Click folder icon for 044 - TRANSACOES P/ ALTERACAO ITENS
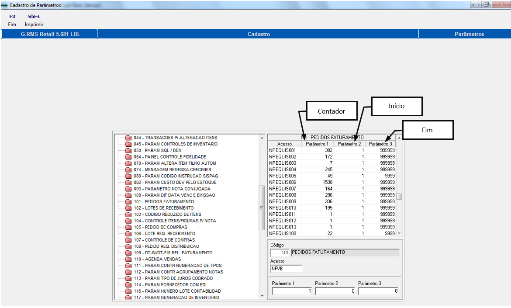Screen dimensions: 511x308 point(128,138)
